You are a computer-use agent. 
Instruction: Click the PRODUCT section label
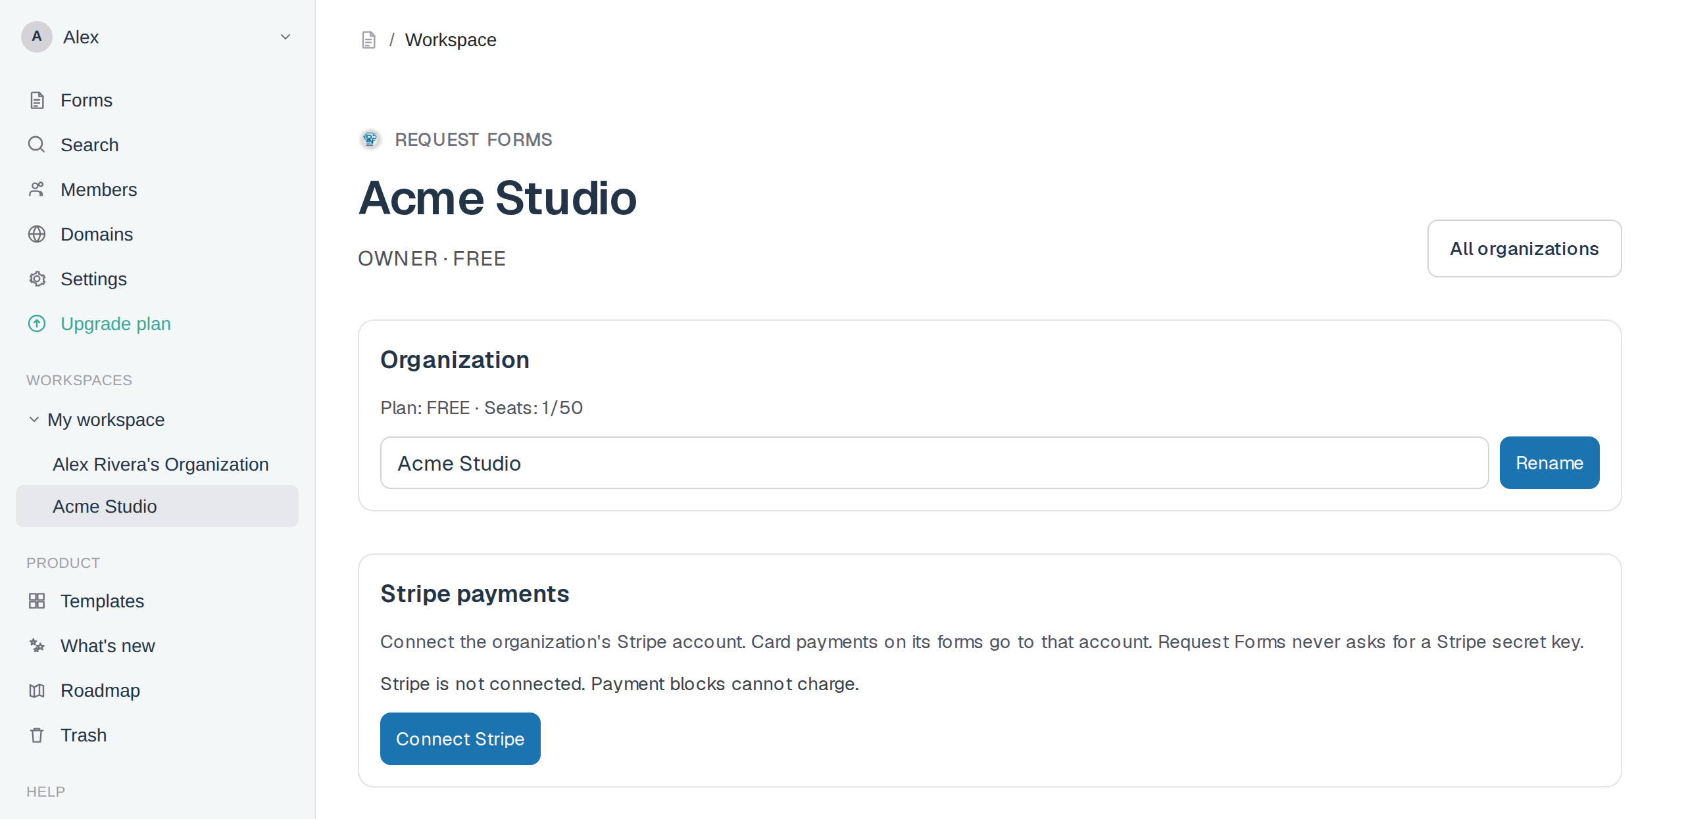[x=63, y=563]
